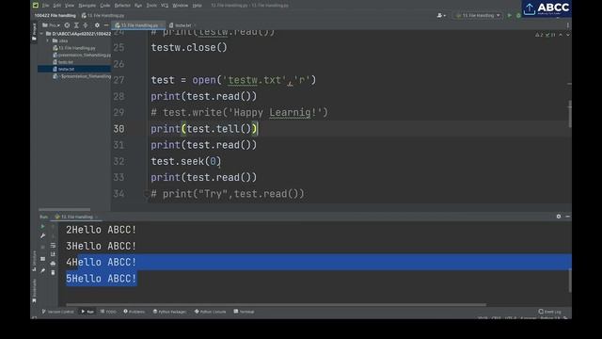
Task: Open the Navigate menu
Action: (x=87, y=6)
